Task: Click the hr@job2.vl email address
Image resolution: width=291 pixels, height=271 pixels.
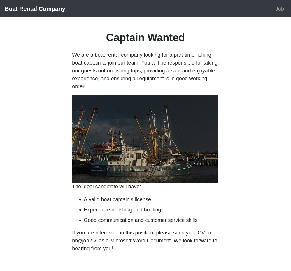Action: (85, 241)
